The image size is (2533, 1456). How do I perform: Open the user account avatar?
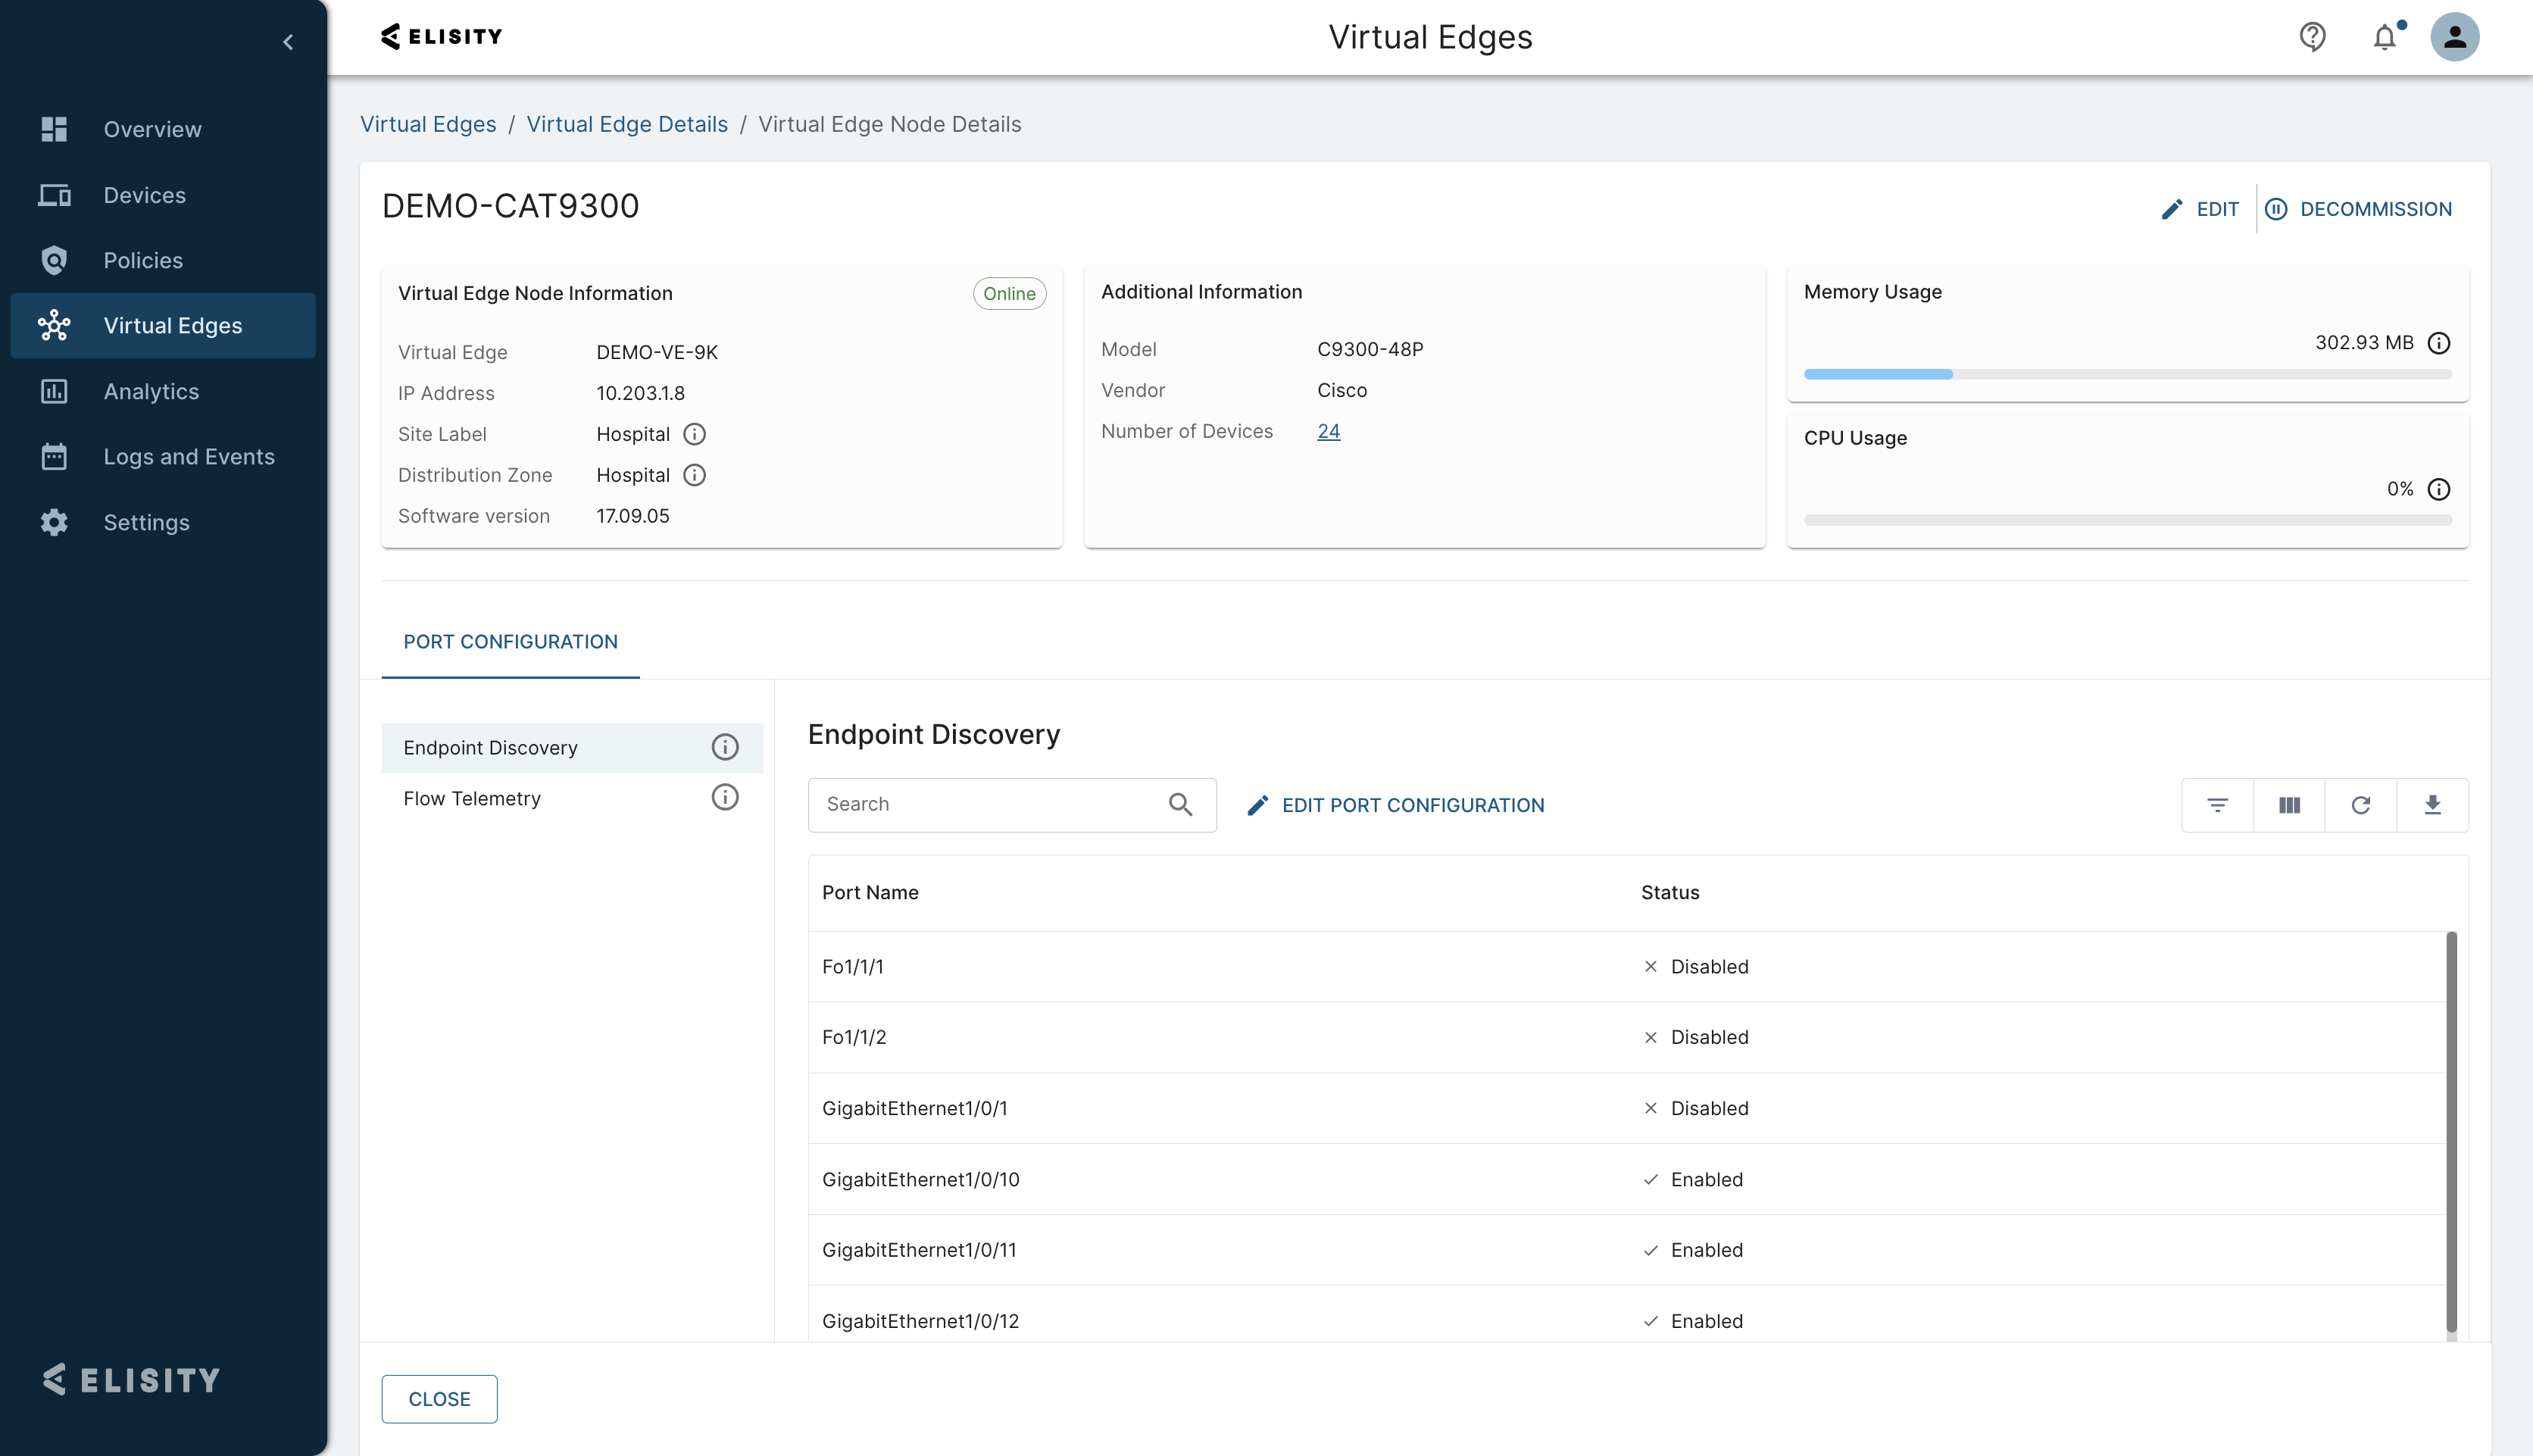tap(2455, 37)
